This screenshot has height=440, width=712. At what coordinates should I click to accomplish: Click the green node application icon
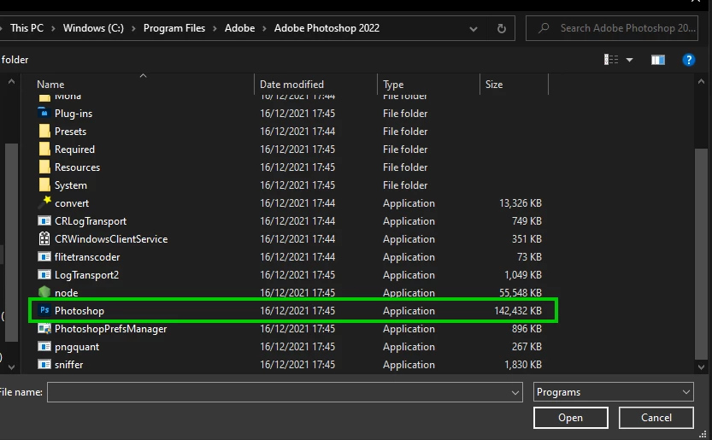(x=44, y=291)
